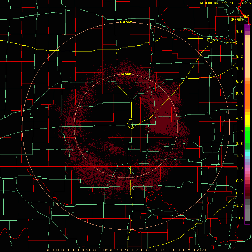Click the 6.6 scale value
The width and height of the screenshot is (252, 252).
tap(239, 81)
